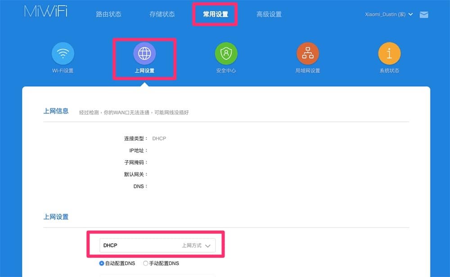
Task: Open the 系统状态 info icon
Action: click(389, 54)
